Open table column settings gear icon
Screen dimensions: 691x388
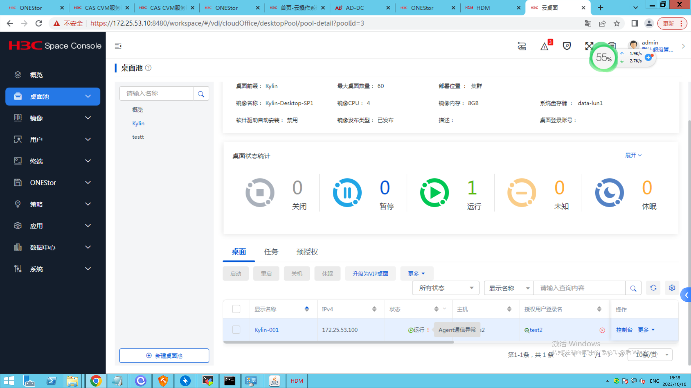[x=672, y=288]
